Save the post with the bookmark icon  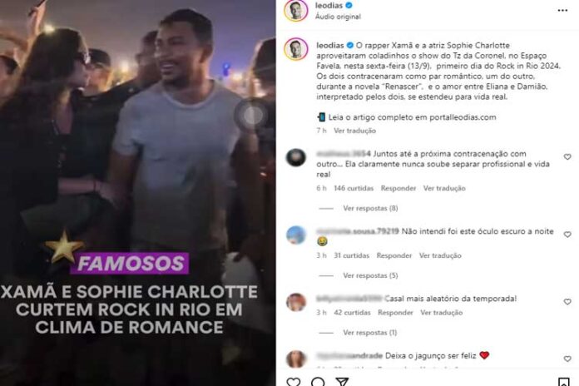coord(563,382)
